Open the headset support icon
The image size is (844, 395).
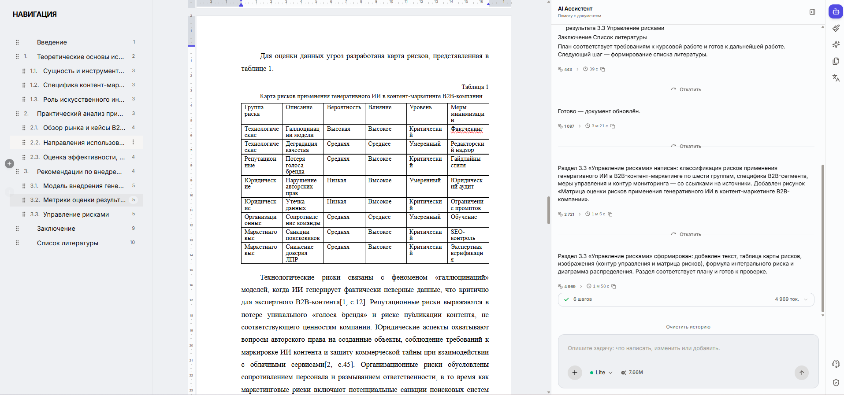(836, 364)
